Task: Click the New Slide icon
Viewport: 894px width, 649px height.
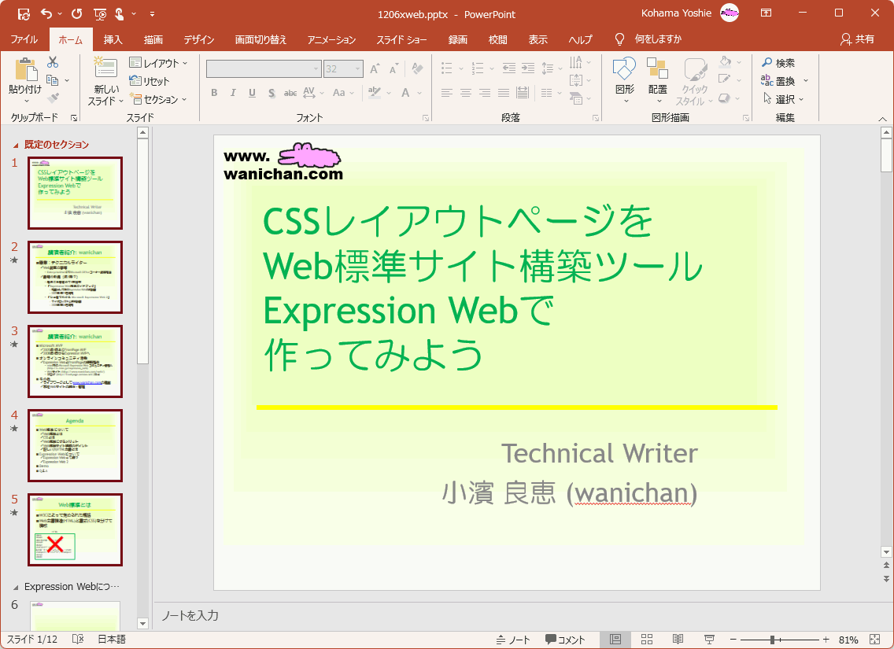Action: (105, 68)
